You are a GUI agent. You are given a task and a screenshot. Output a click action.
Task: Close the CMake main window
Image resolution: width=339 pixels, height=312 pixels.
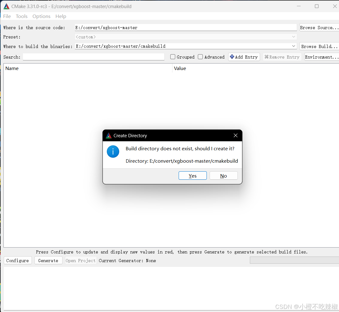(x=335, y=6)
